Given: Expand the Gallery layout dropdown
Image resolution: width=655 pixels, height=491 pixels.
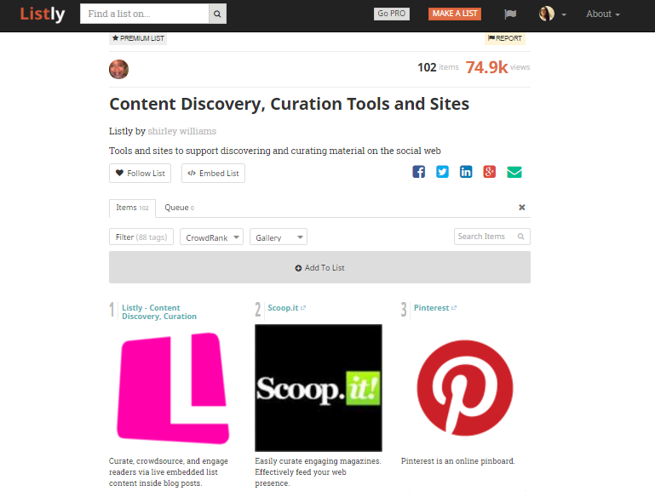Looking at the screenshot, I should (x=279, y=237).
